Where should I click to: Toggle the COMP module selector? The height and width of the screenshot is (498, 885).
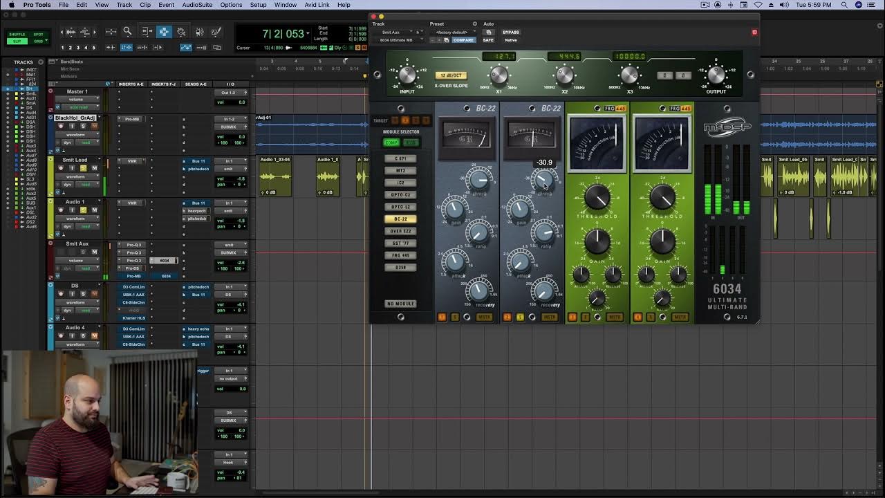click(x=391, y=142)
